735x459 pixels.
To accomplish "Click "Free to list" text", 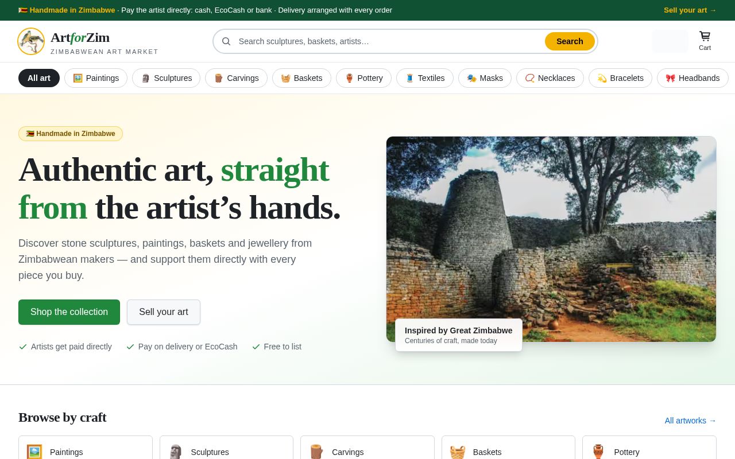I will (283, 347).
